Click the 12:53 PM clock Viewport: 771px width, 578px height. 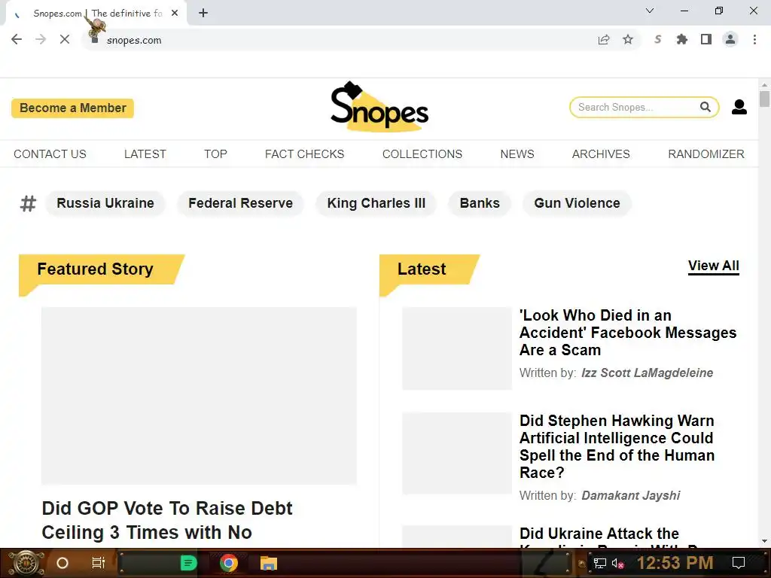tap(675, 563)
